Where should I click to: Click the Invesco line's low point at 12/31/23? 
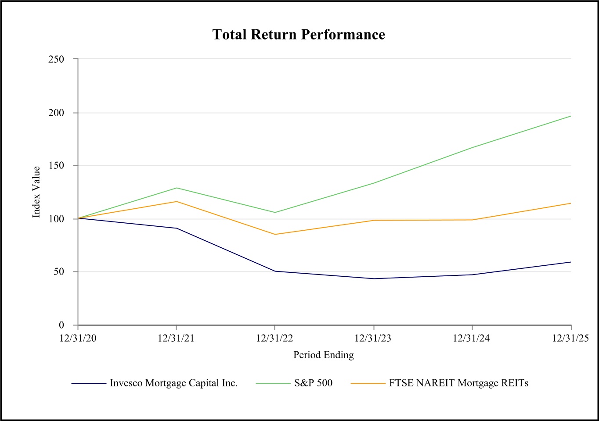(374, 278)
